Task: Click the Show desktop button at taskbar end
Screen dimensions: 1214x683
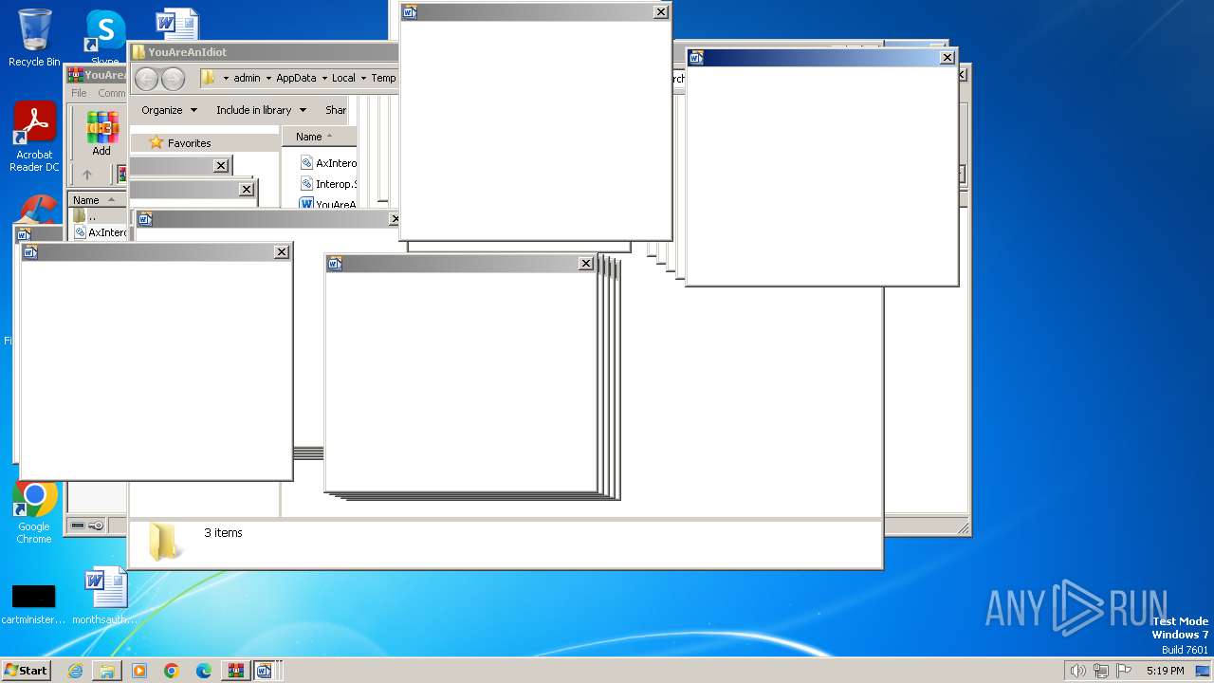Action: coord(1204,671)
